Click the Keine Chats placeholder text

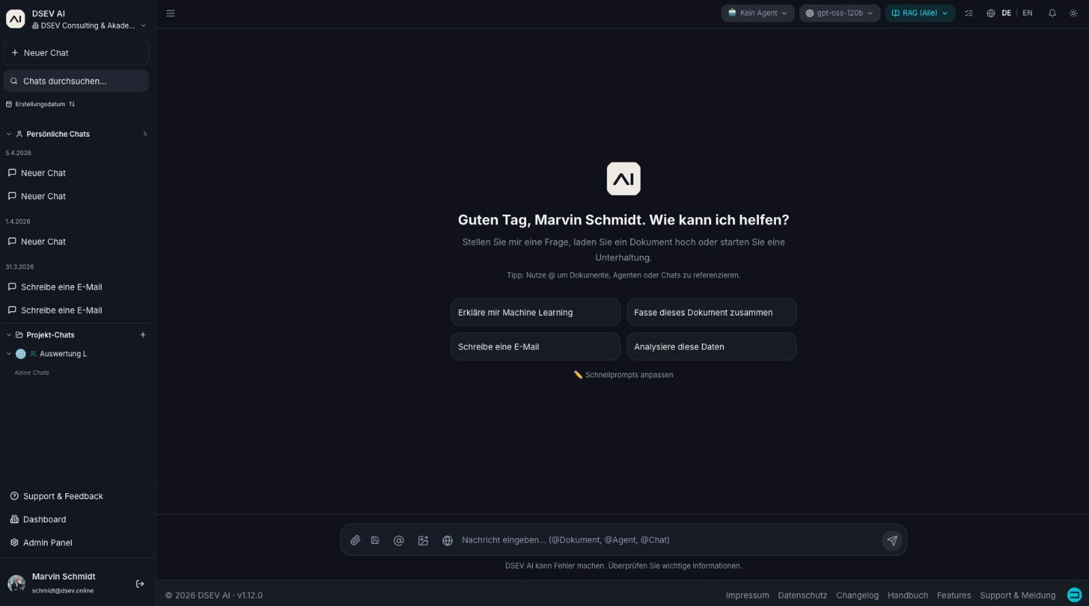[32, 373]
